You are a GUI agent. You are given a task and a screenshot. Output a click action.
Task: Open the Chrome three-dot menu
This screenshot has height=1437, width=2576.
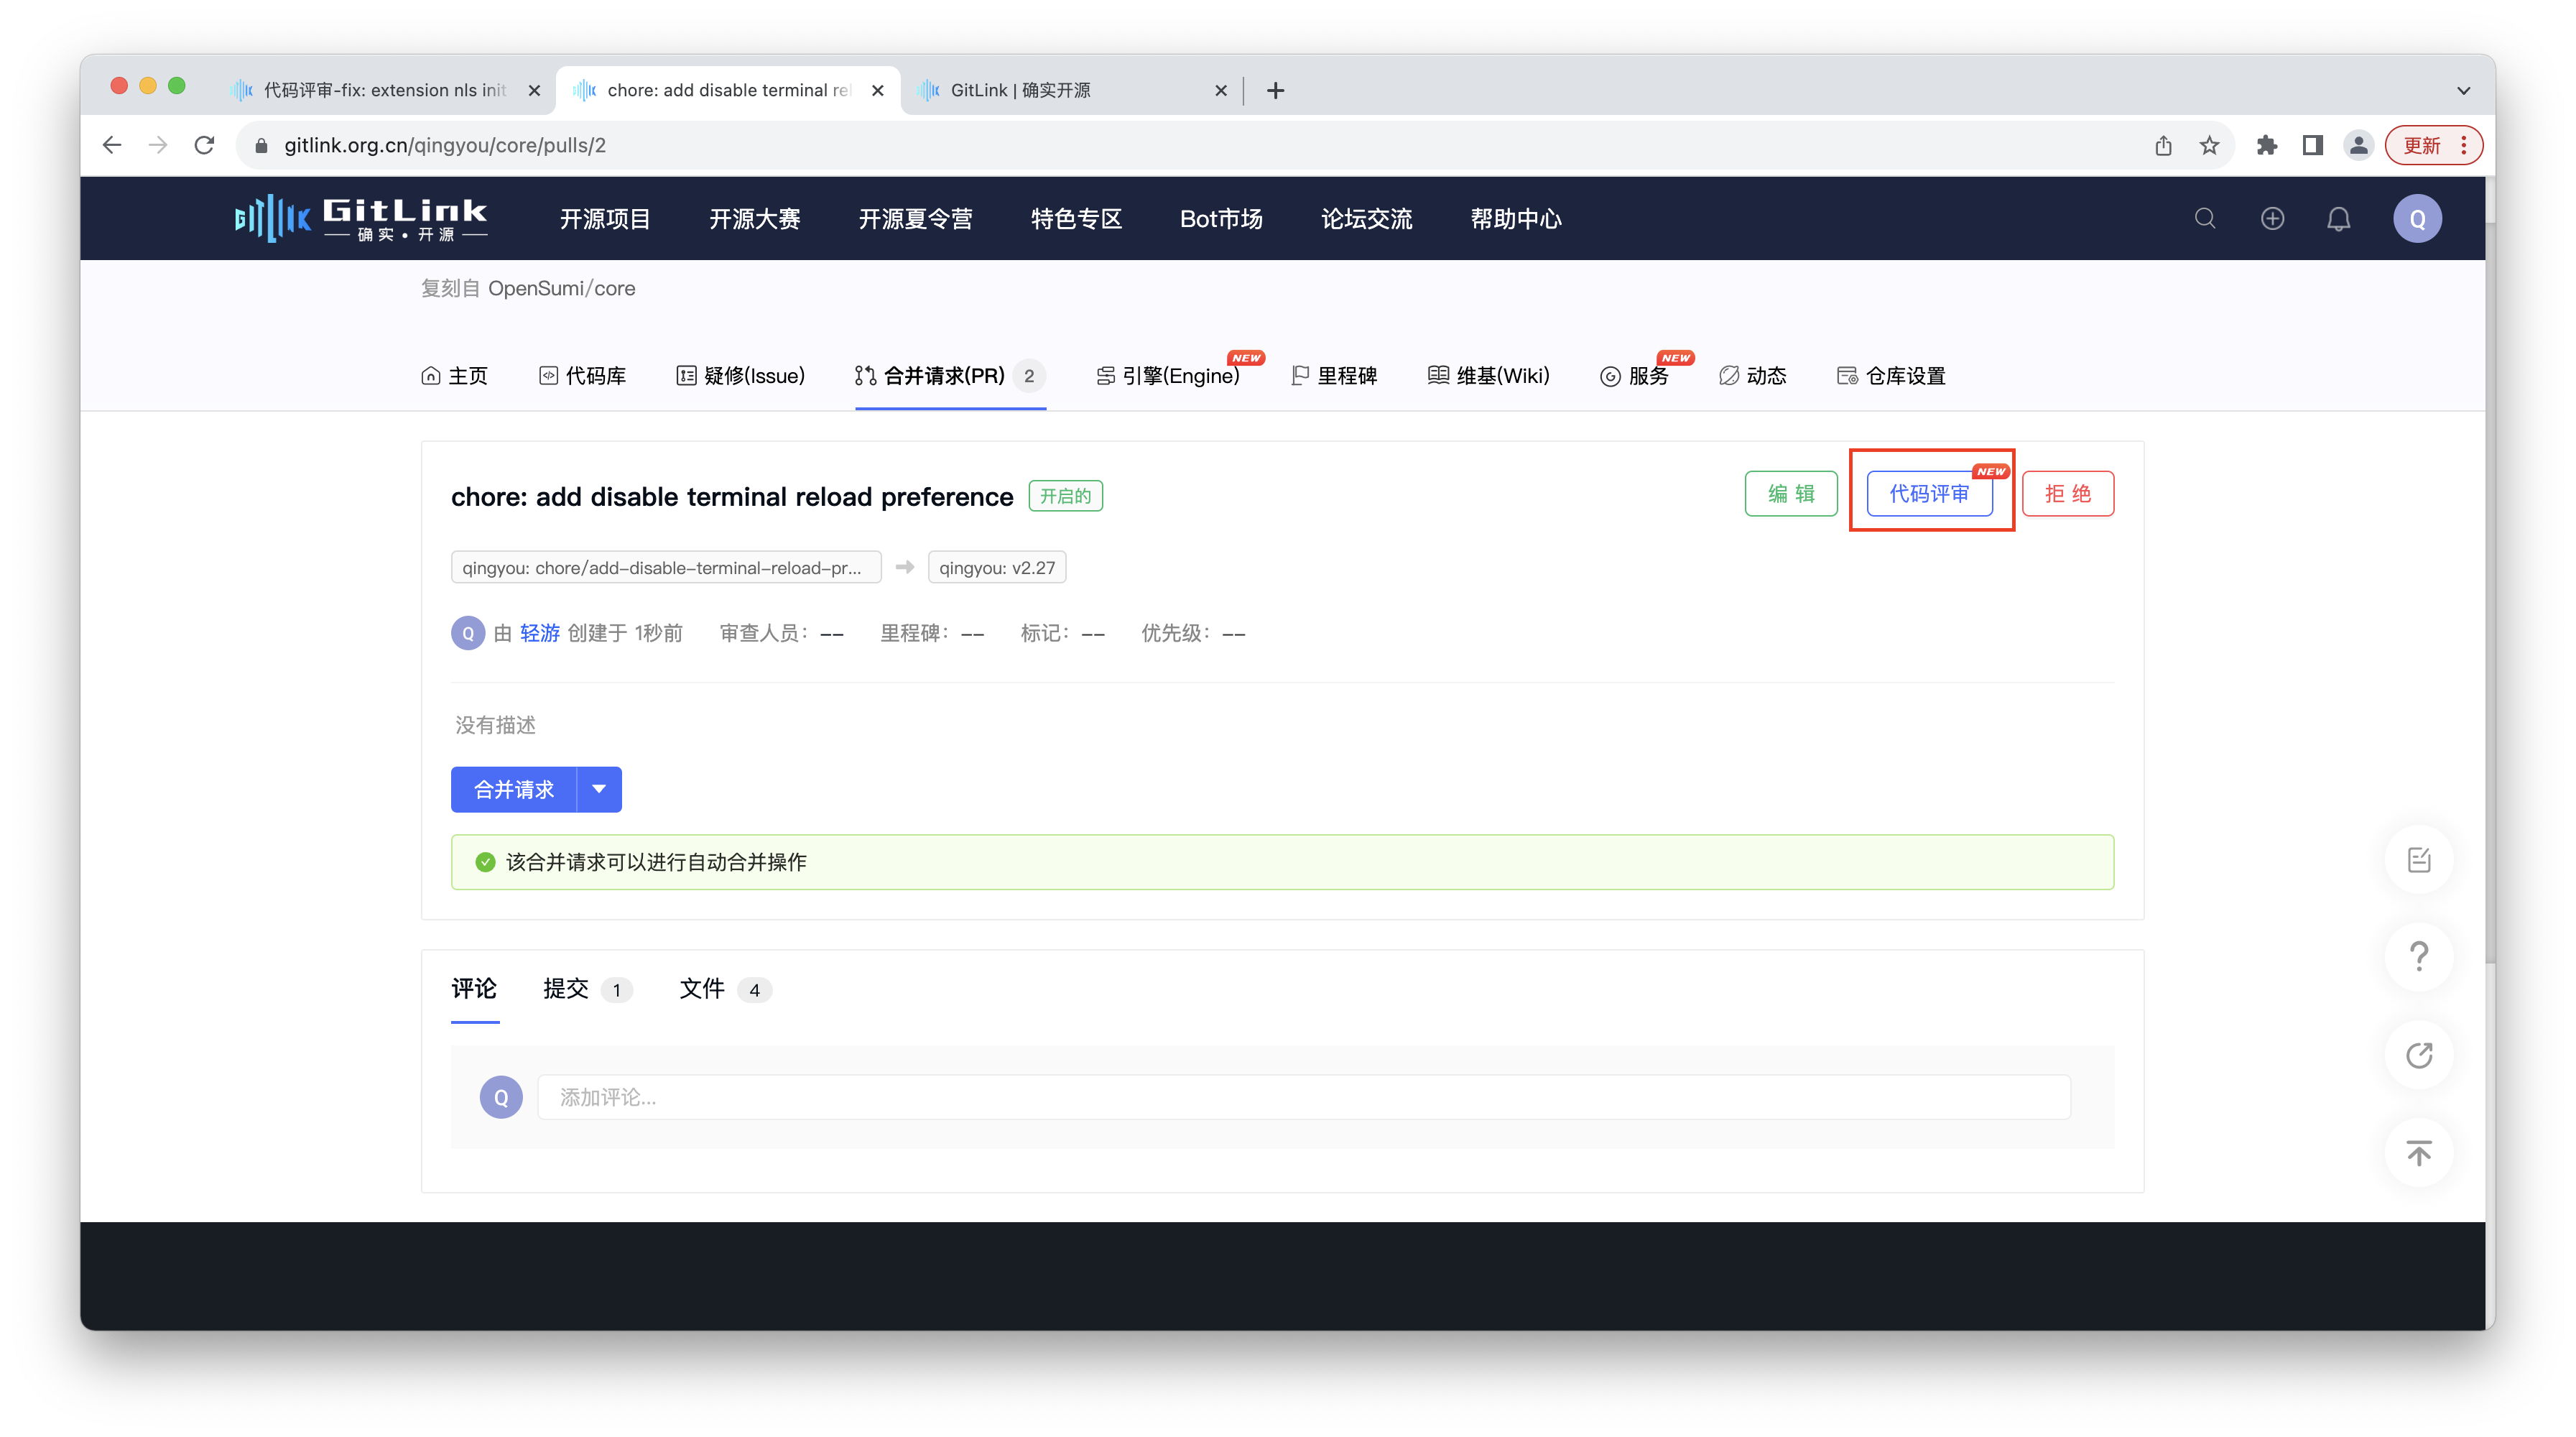click(x=2464, y=145)
